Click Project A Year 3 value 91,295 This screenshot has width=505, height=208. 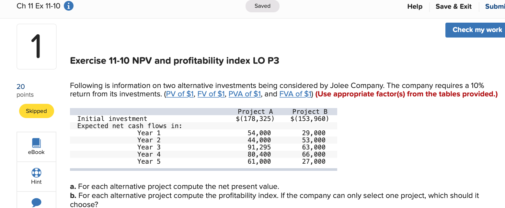click(259, 147)
